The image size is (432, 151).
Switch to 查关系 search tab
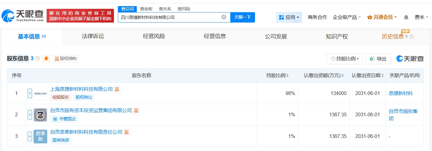[x=165, y=9]
